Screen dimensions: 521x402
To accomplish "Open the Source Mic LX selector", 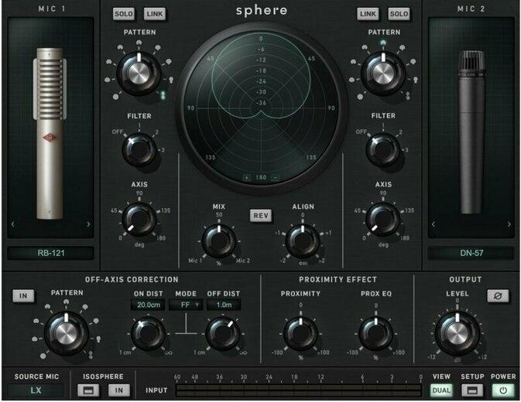I will (36, 390).
